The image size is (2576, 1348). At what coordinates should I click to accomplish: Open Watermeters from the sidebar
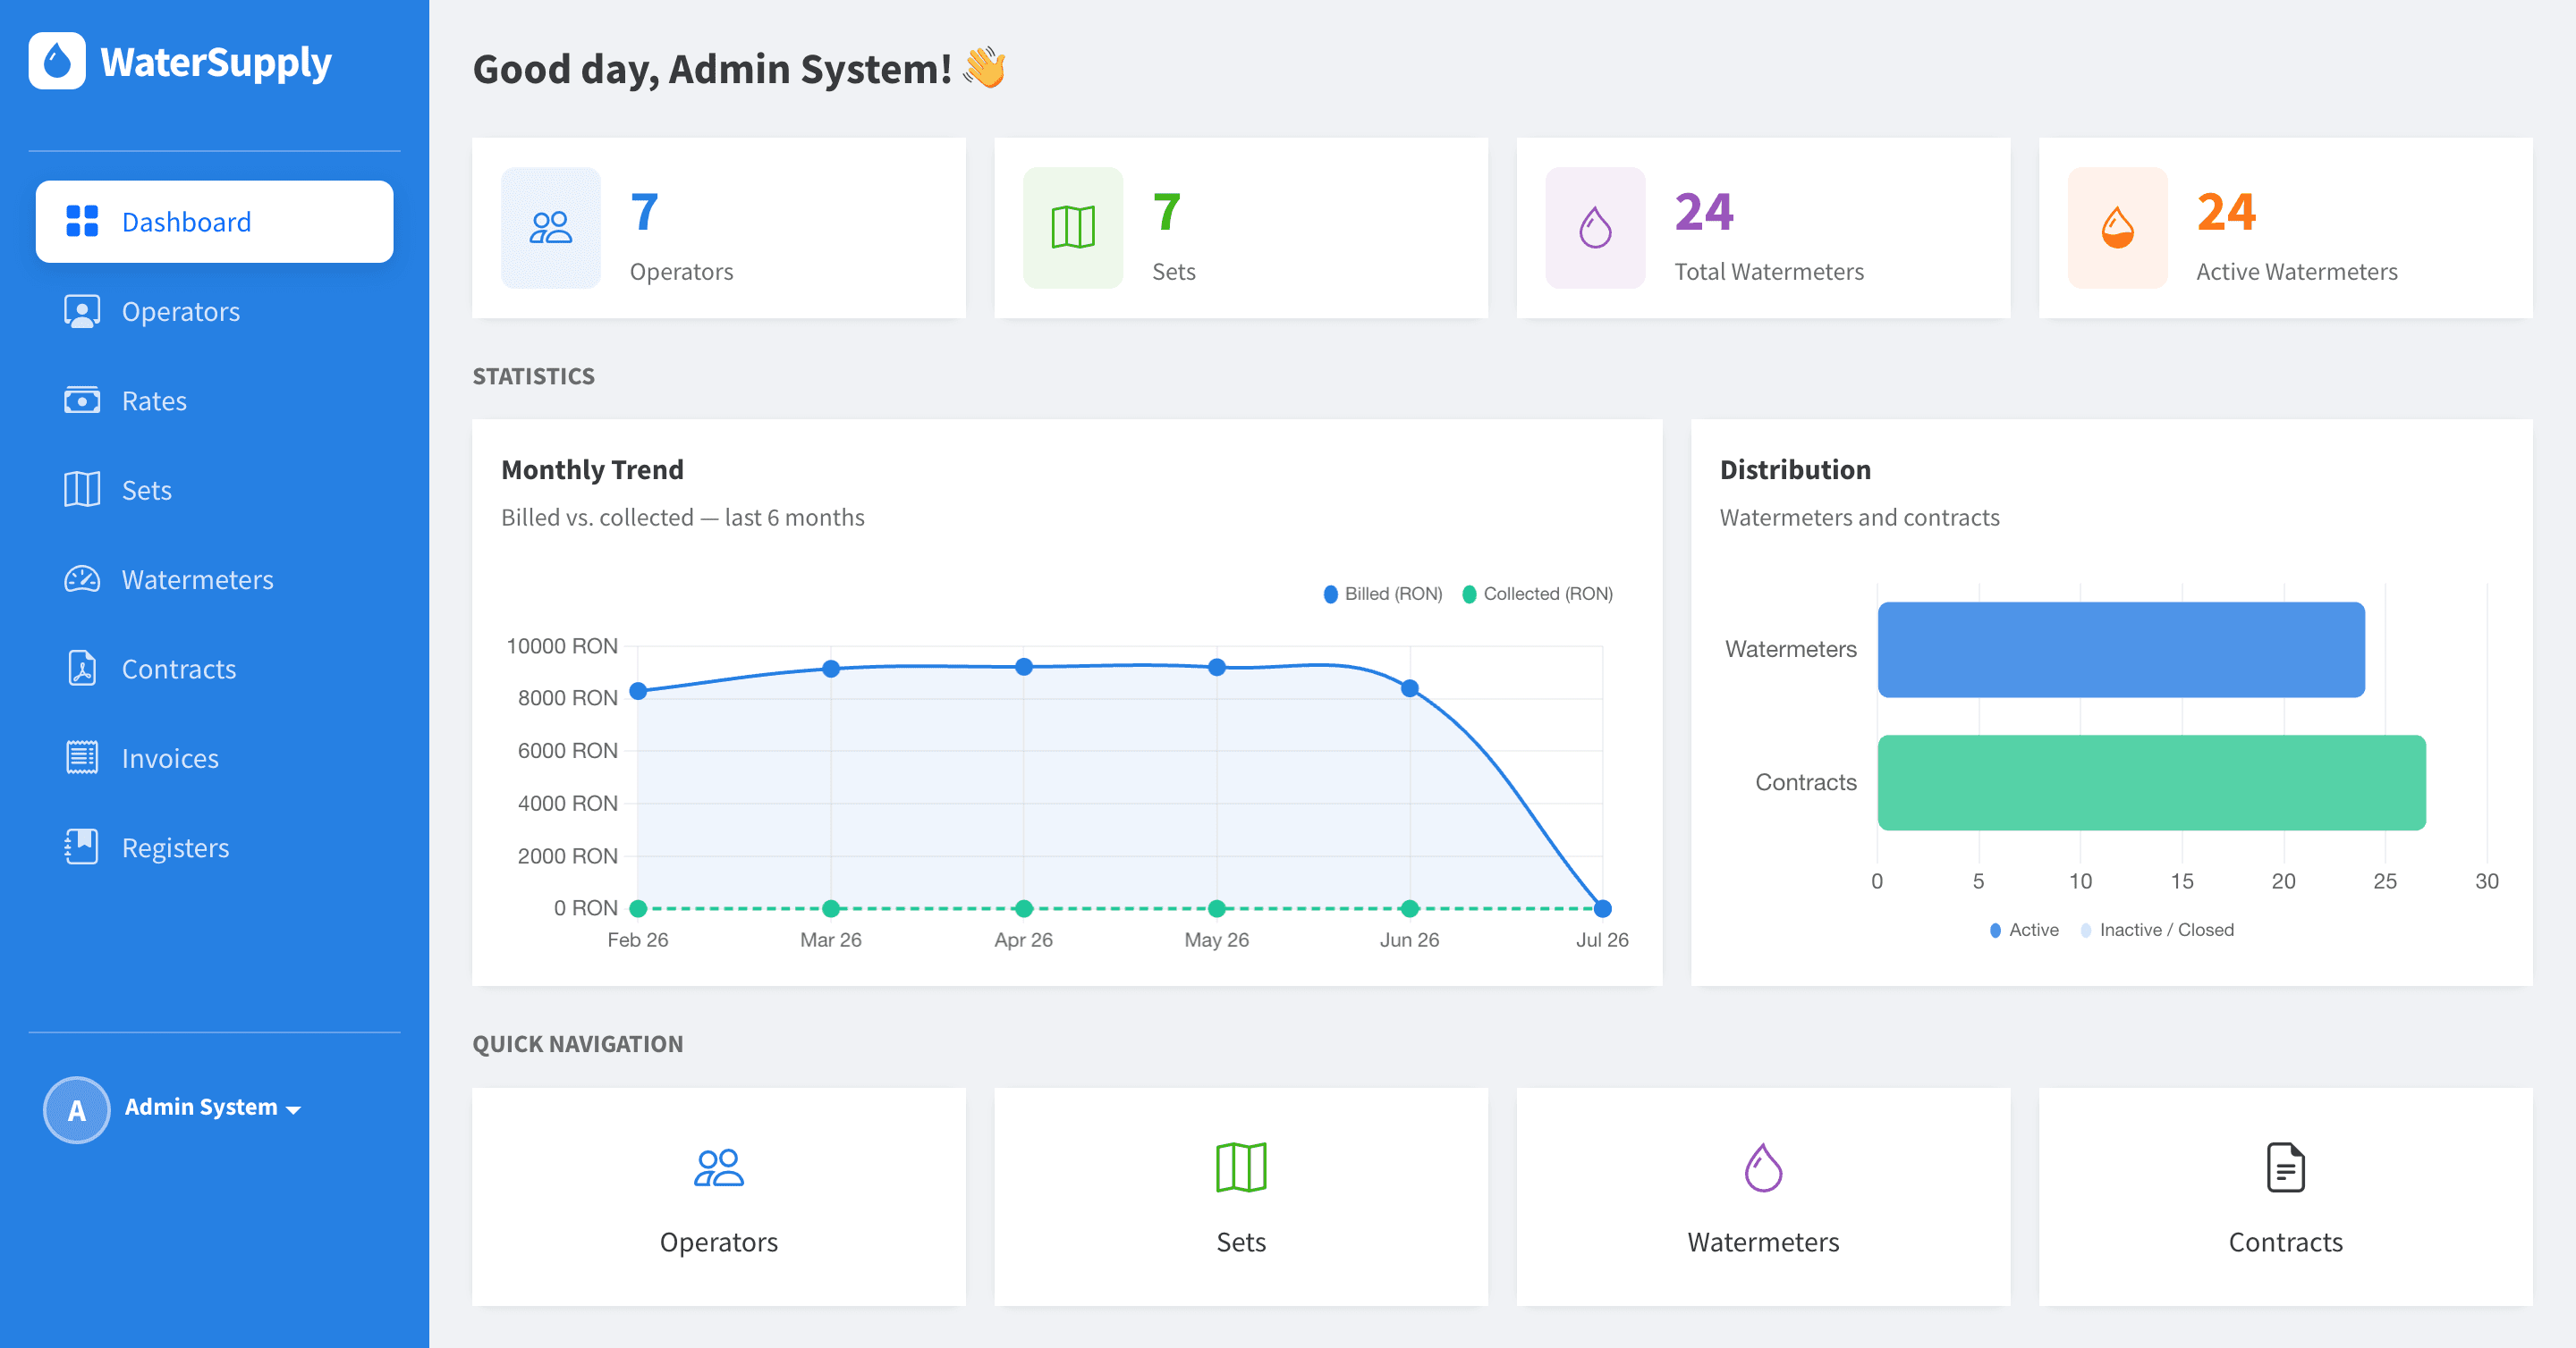pos(214,579)
